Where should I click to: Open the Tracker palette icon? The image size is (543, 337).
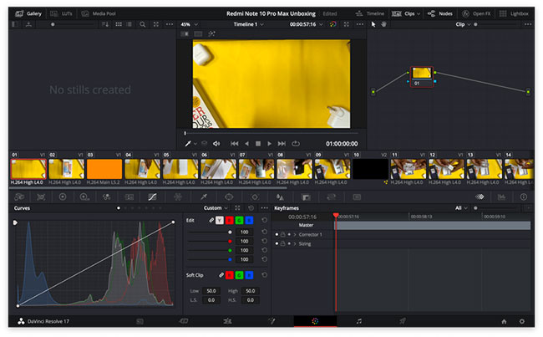(x=255, y=197)
